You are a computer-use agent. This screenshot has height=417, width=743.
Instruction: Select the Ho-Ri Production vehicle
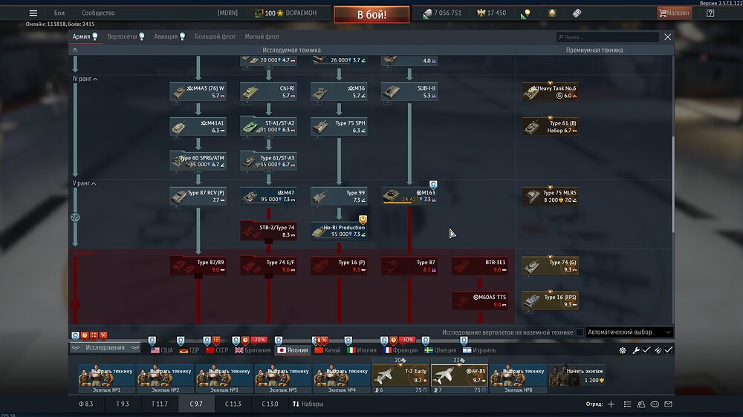(x=339, y=231)
